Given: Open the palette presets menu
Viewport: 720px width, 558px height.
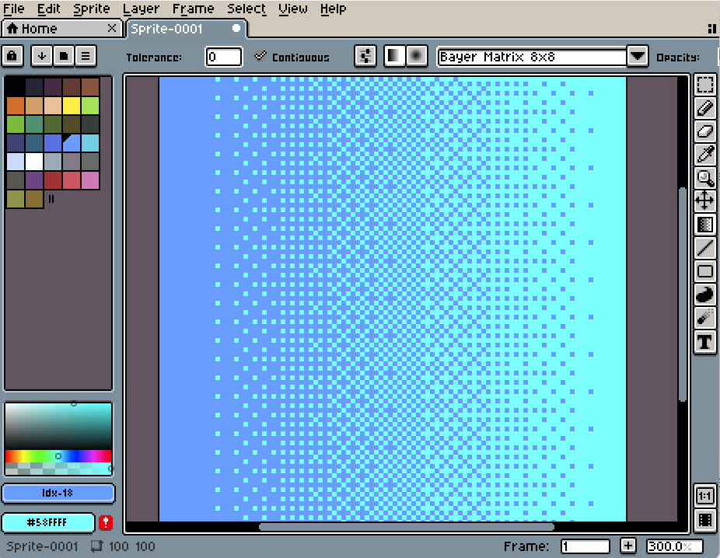Looking at the screenshot, I should coord(85,56).
